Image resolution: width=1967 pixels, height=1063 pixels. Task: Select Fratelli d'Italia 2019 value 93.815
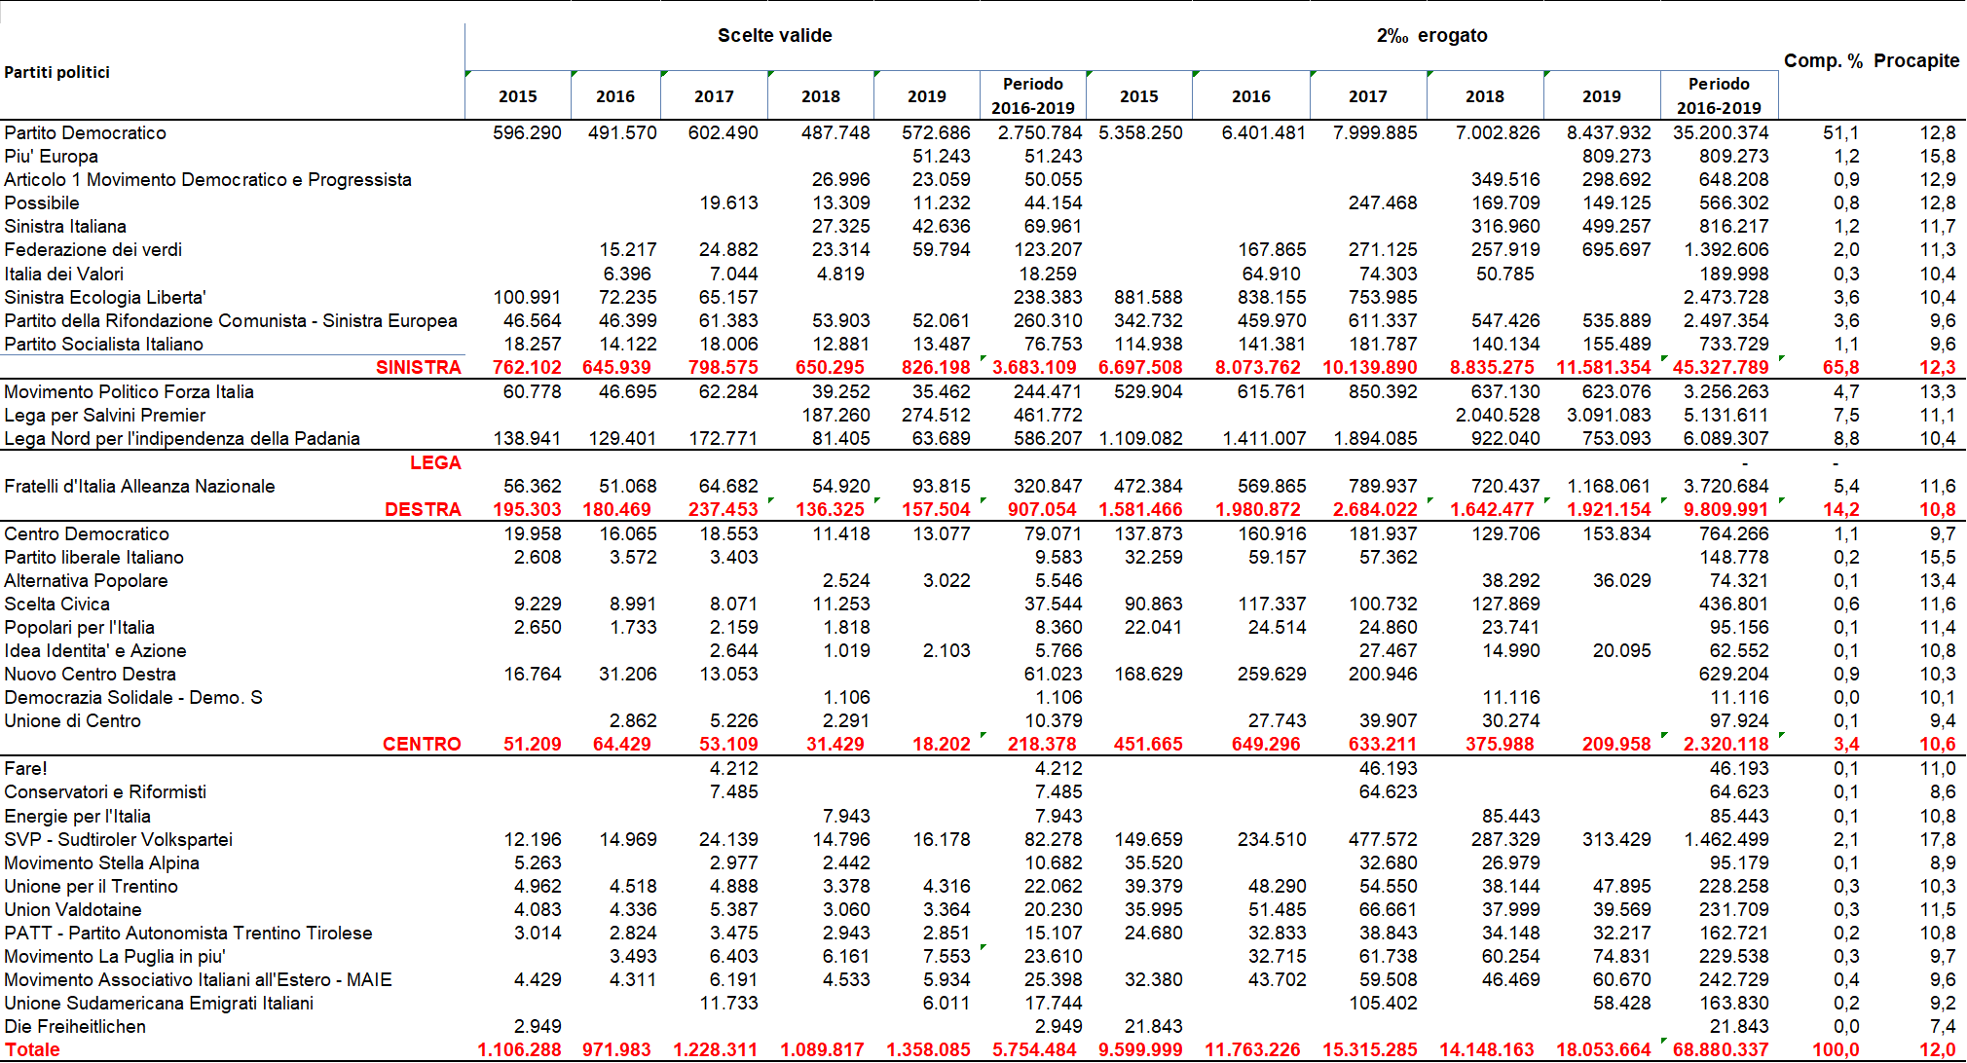point(942,486)
